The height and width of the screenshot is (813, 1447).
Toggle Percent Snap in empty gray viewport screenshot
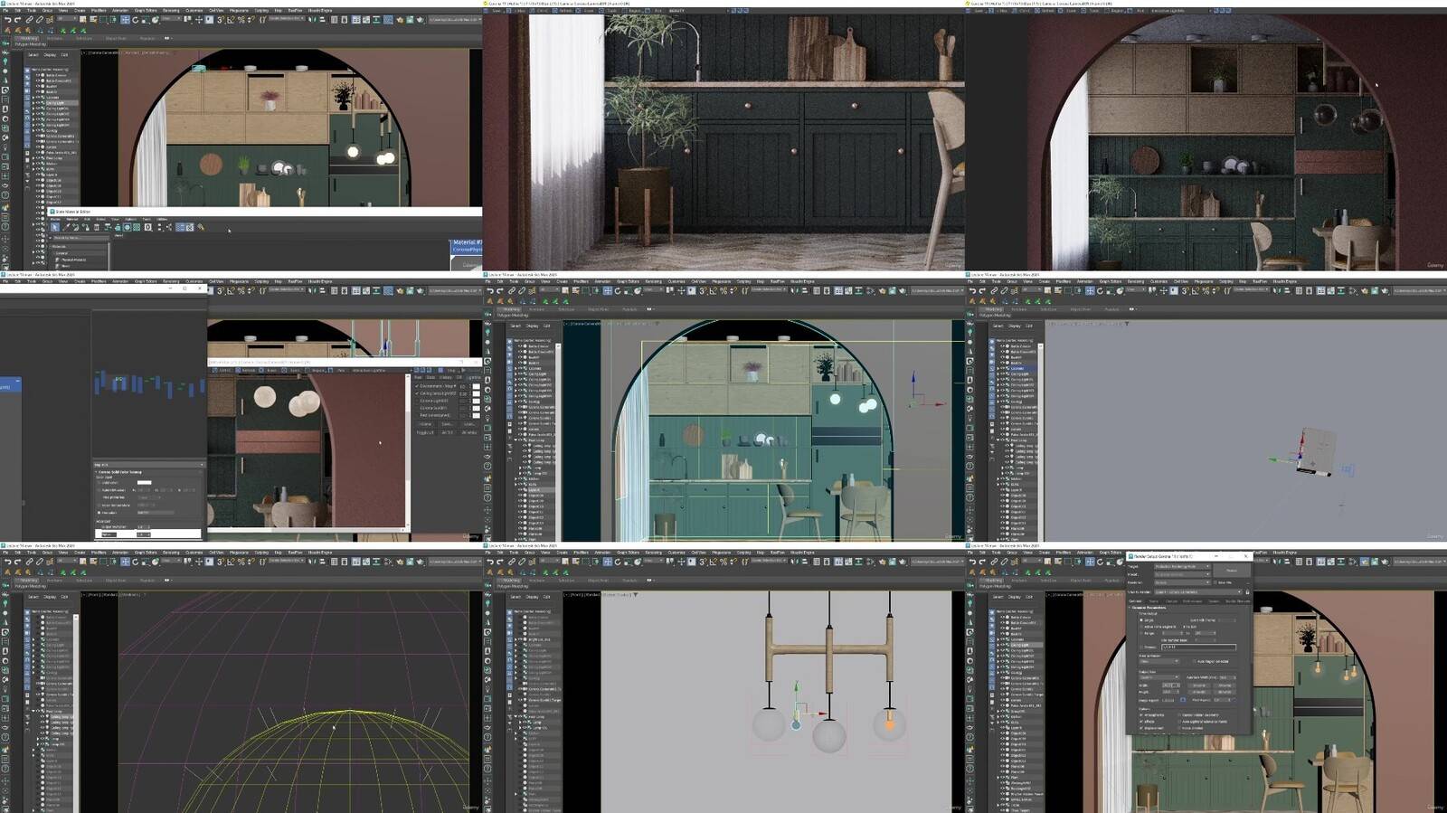(1206, 290)
